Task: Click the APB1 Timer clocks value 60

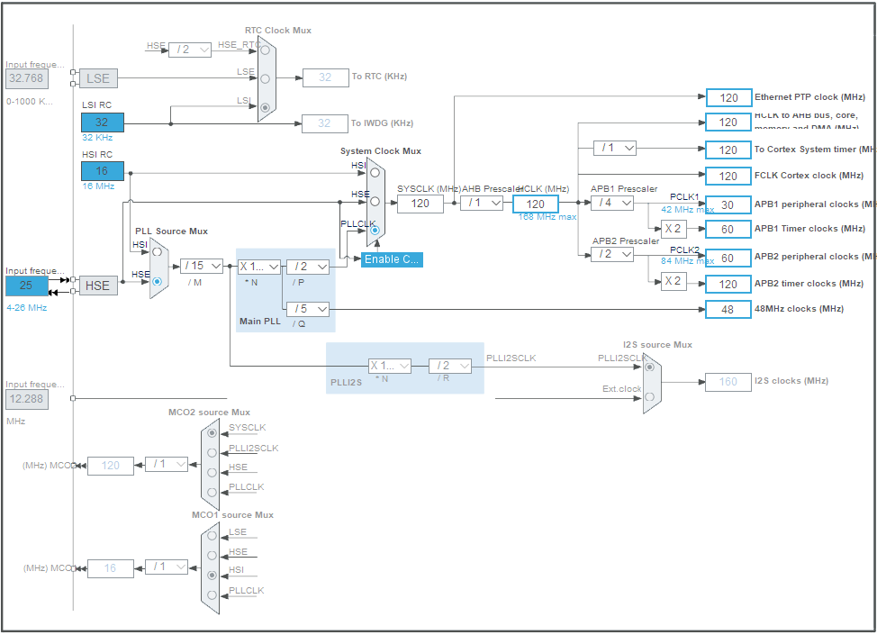Action: (728, 230)
